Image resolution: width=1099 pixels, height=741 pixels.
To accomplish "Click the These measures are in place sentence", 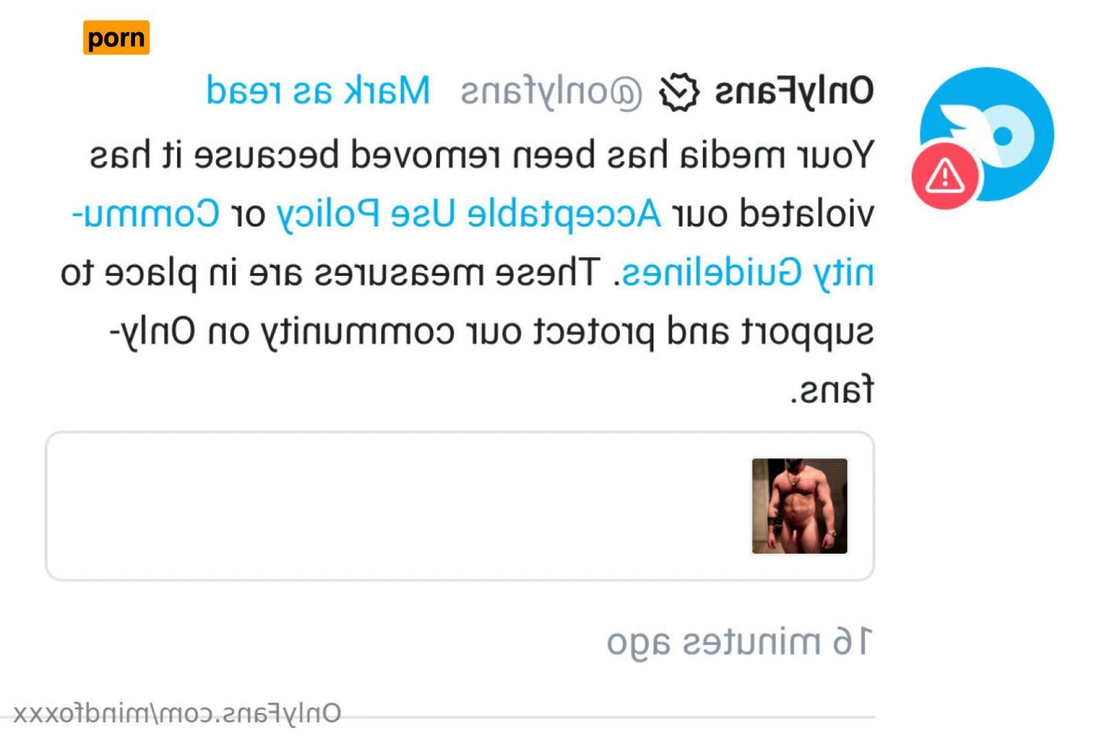I will 331,273.
